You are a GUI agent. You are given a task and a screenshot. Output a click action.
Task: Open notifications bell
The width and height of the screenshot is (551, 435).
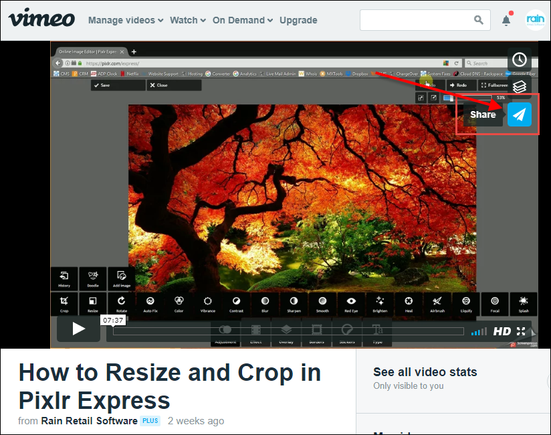coord(506,20)
